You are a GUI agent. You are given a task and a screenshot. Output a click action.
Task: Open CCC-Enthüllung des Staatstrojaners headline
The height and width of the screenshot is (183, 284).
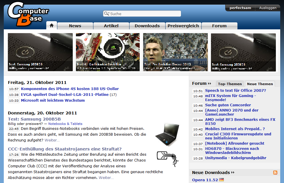click(x=65, y=149)
